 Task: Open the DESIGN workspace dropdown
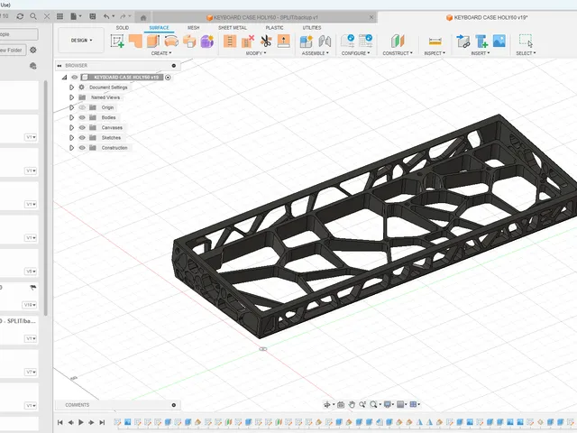[81, 40]
